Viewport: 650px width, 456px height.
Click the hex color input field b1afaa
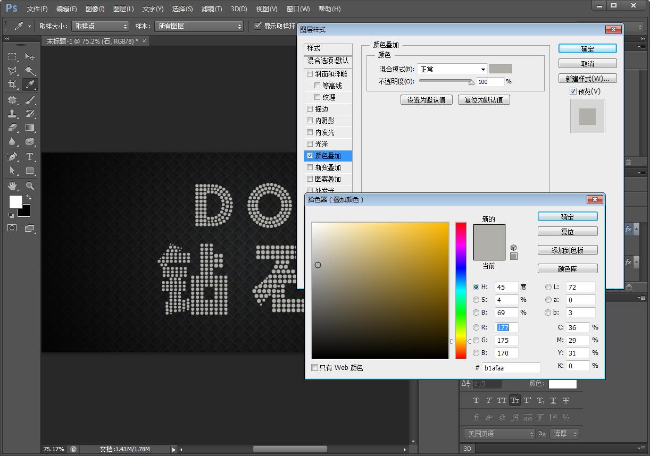[512, 367]
